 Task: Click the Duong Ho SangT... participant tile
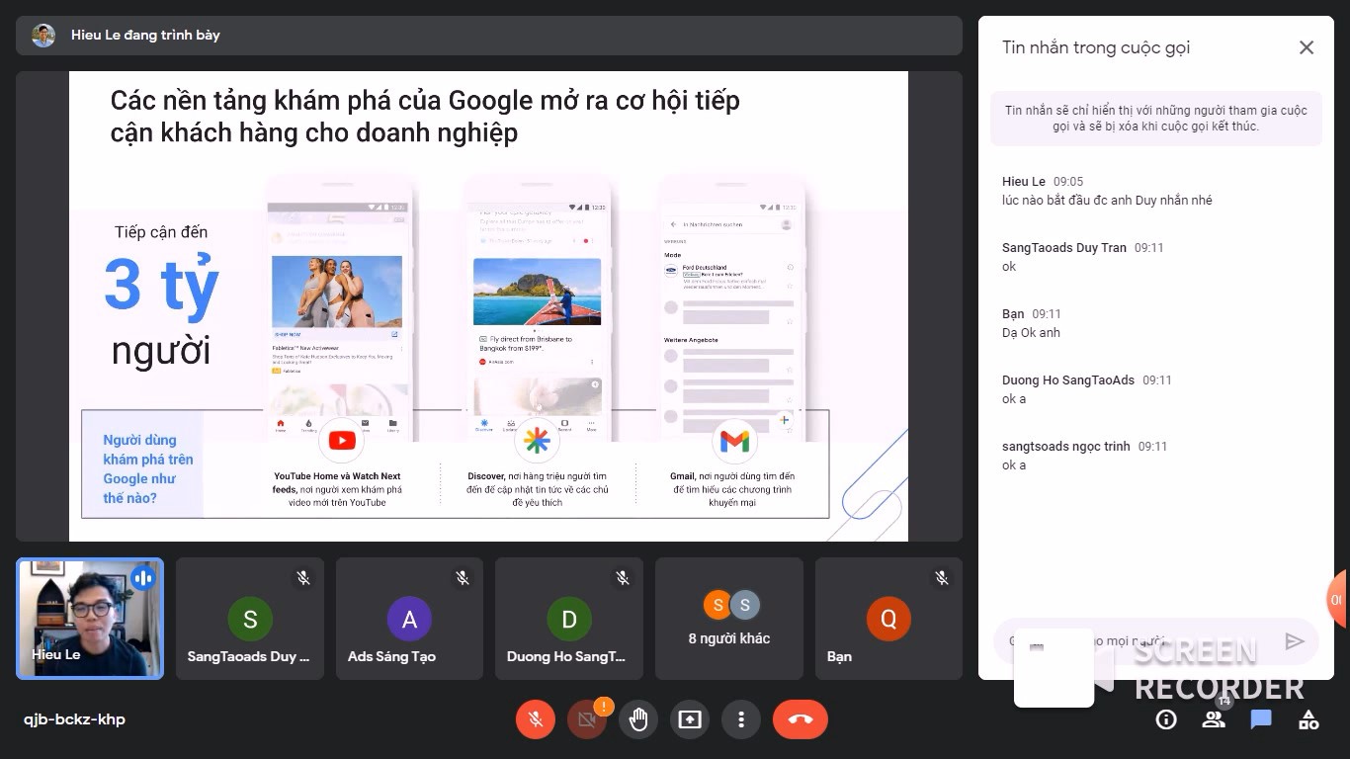tap(569, 619)
